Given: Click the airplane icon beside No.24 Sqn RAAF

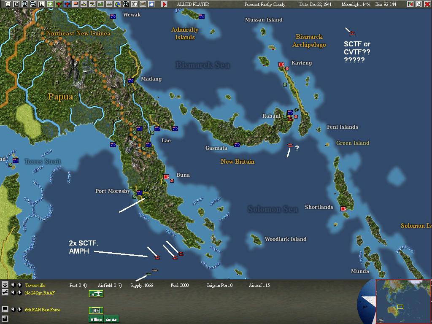Looking at the screenshot, I should point(5,292).
